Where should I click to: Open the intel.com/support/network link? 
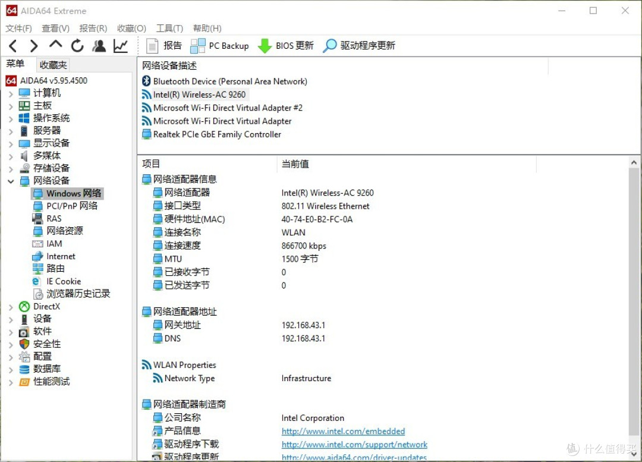(354, 444)
